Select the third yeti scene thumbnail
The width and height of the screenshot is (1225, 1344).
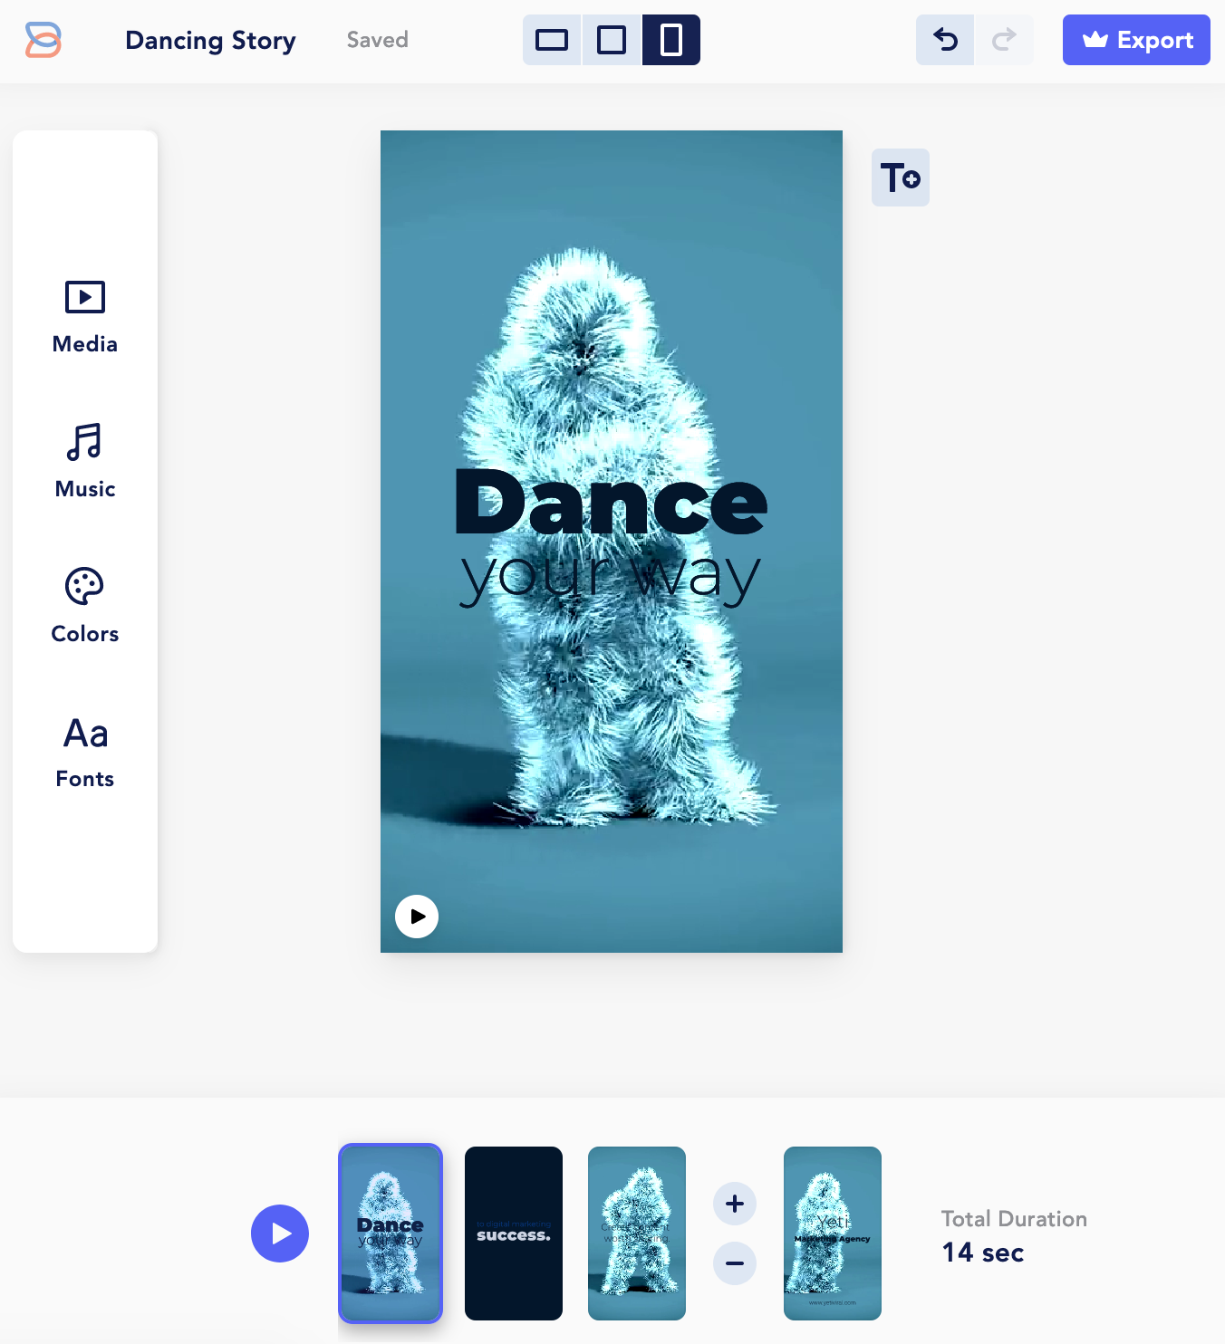pos(637,1234)
